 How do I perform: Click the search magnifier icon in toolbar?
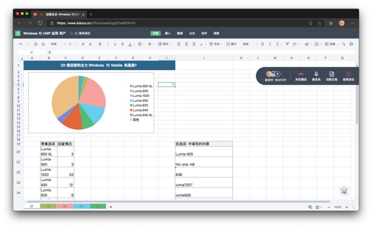[x=343, y=44]
